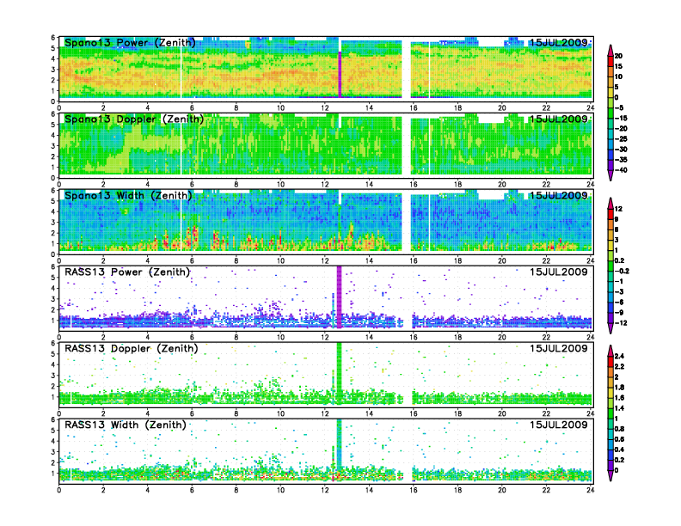Click the purple bottom arrow below the -12 label
681x526 pixels.
coord(610,328)
